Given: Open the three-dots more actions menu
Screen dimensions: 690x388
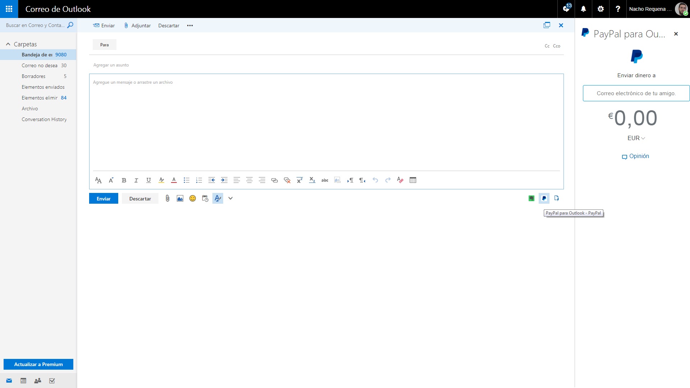Looking at the screenshot, I should point(190,26).
